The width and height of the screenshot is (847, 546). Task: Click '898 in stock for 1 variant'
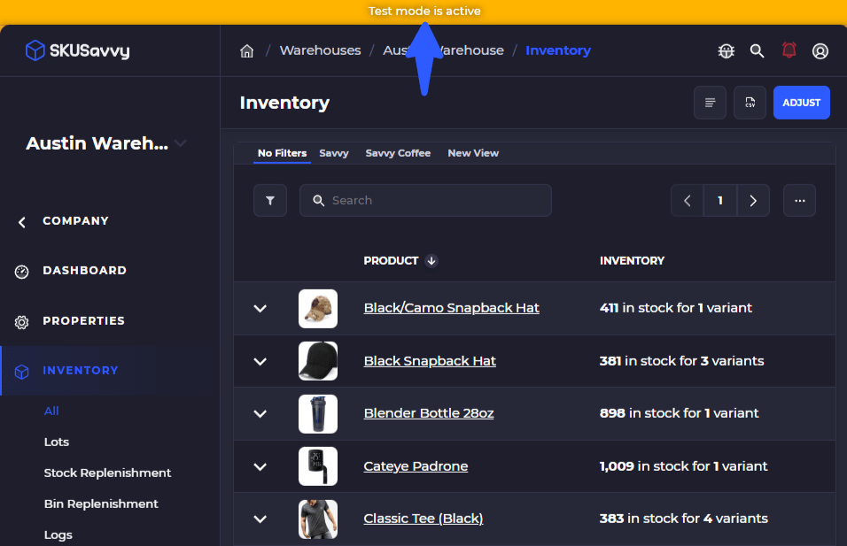(x=679, y=413)
